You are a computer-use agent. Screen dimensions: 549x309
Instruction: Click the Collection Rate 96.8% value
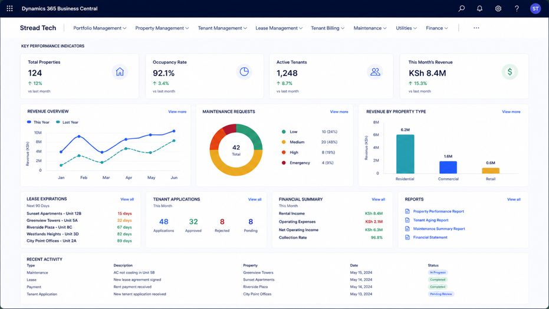click(377, 238)
